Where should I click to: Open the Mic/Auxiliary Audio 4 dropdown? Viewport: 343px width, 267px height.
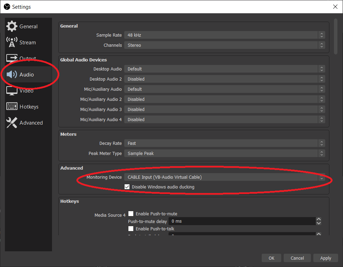click(x=224, y=119)
